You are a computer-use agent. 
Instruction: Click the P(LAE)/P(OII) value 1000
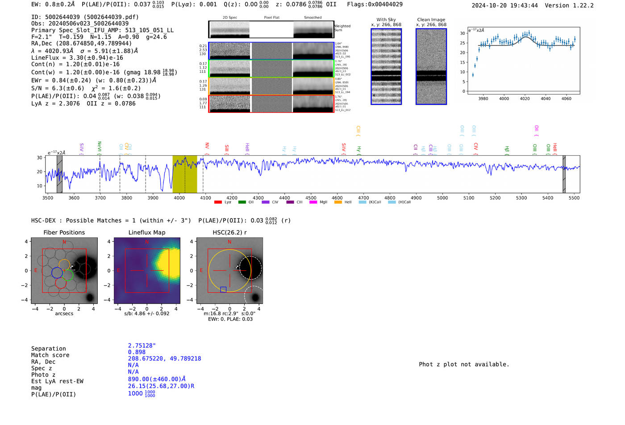(142, 394)
